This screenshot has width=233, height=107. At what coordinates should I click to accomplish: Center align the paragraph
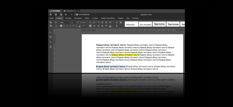[94, 26]
